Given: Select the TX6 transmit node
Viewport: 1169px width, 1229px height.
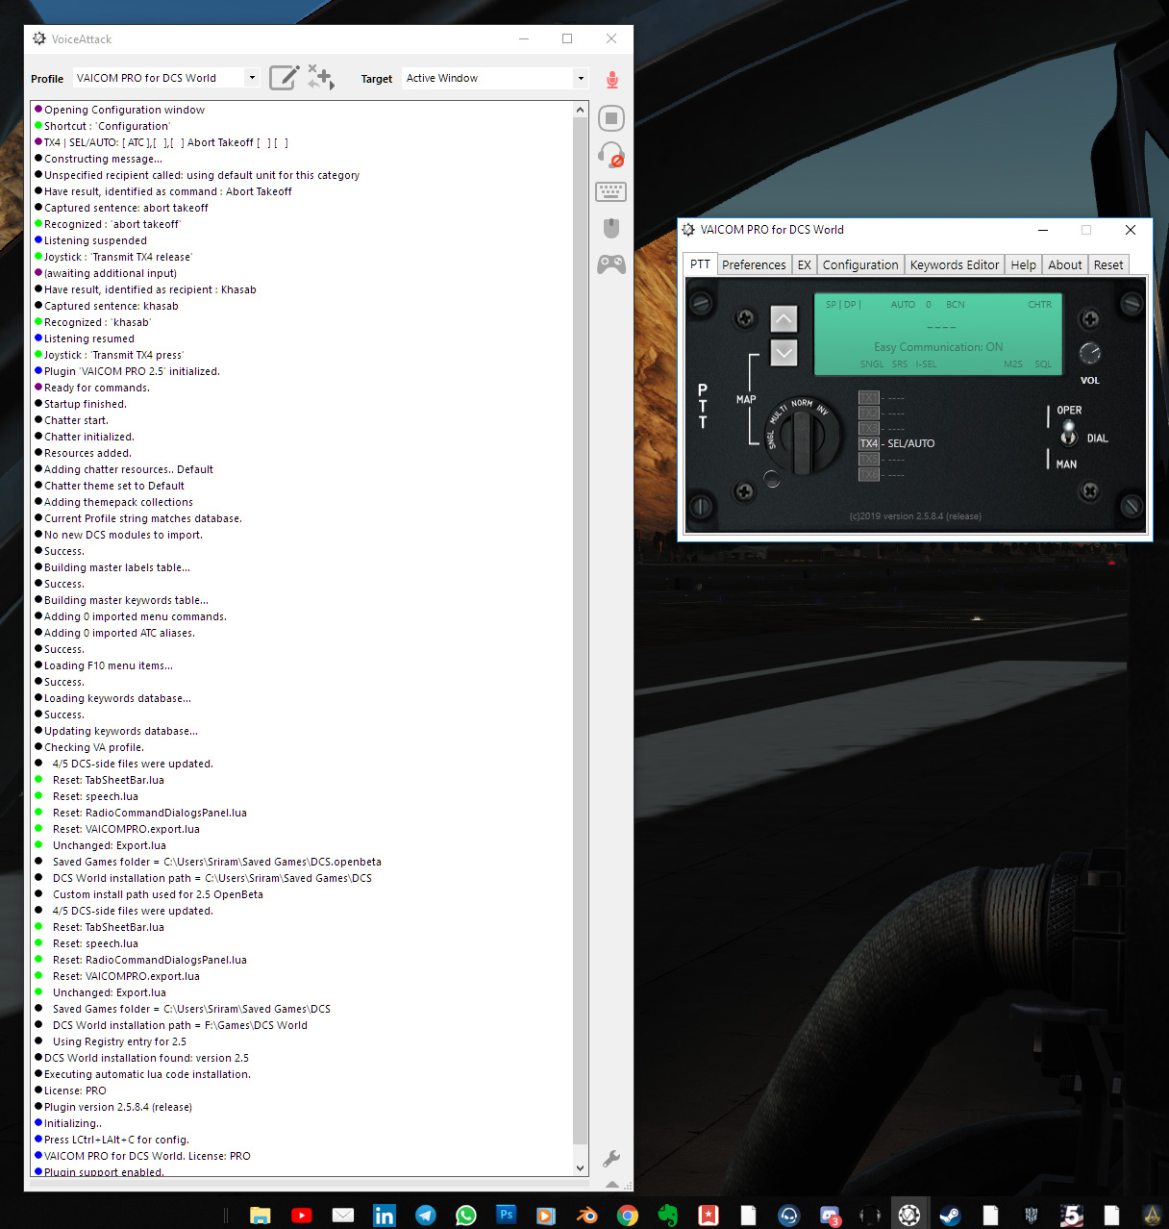Looking at the screenshot, I should 869,474.
